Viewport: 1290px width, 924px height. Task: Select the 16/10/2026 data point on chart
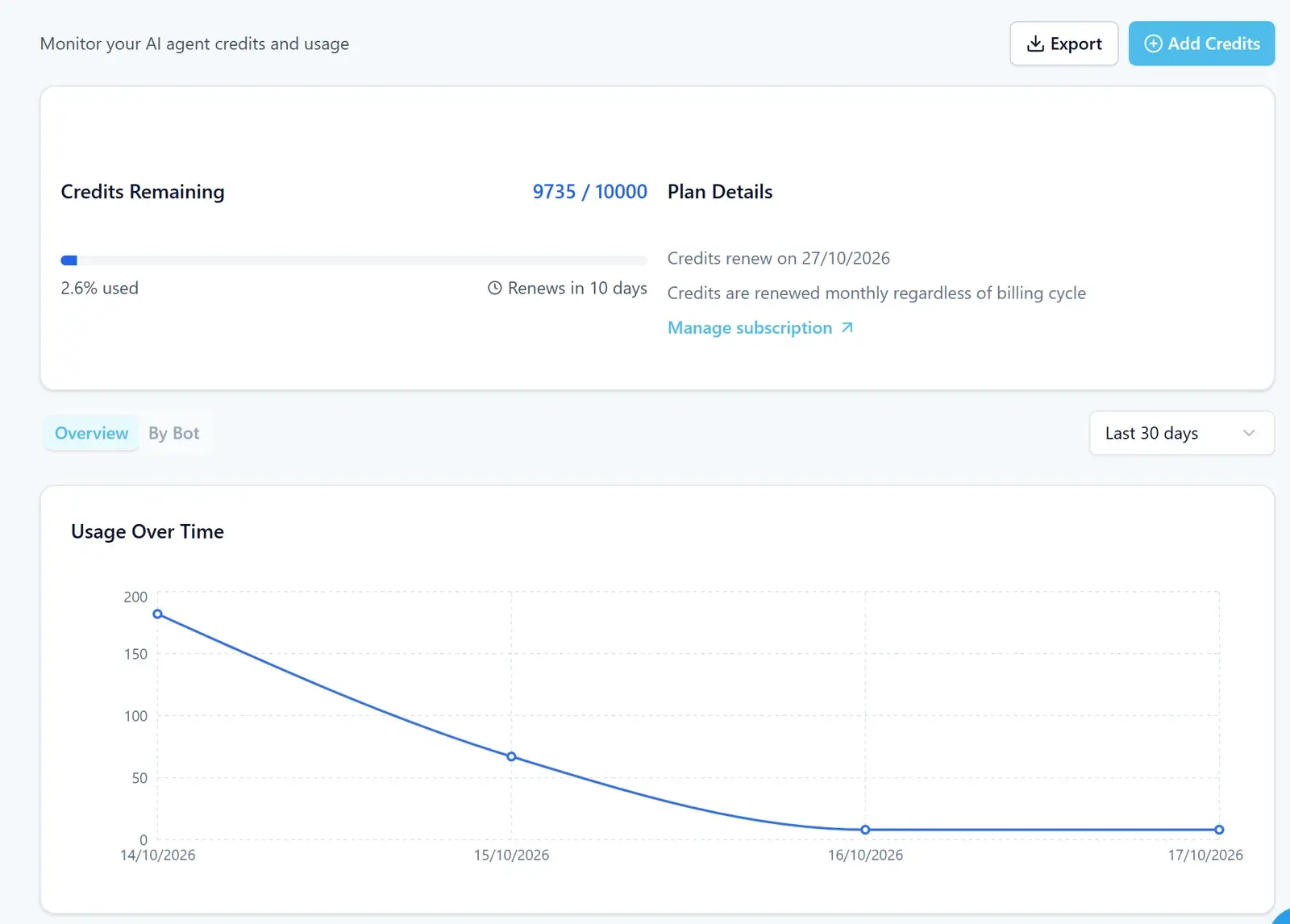(865, 830)
